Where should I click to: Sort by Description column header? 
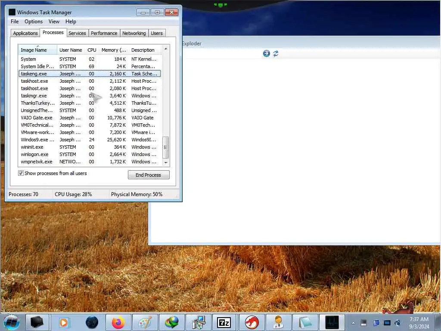[145, 50]
